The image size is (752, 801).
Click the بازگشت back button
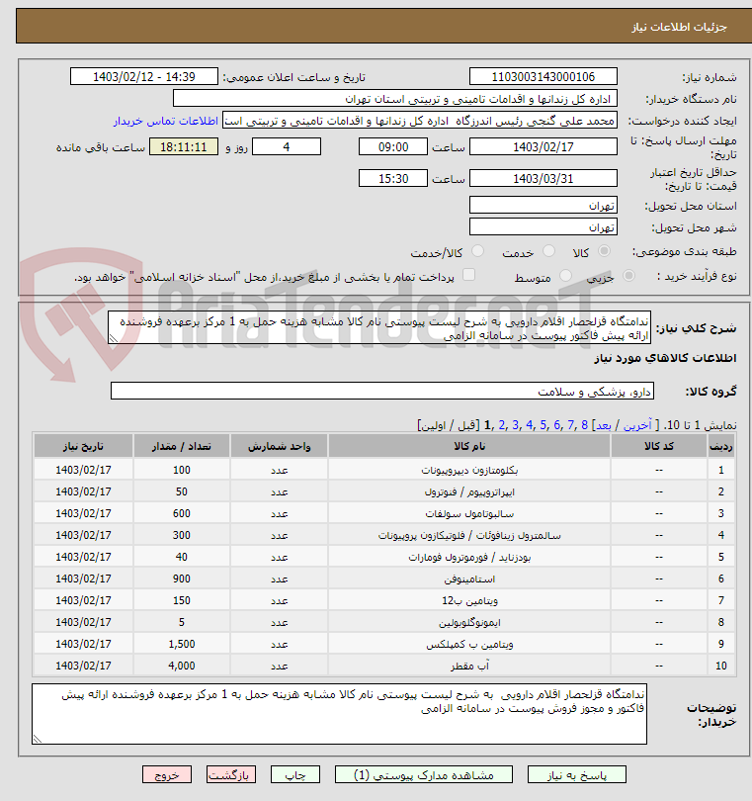231,775
